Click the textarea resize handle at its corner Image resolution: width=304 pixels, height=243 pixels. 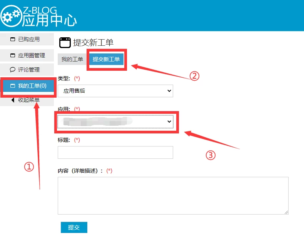pos(286,212)
